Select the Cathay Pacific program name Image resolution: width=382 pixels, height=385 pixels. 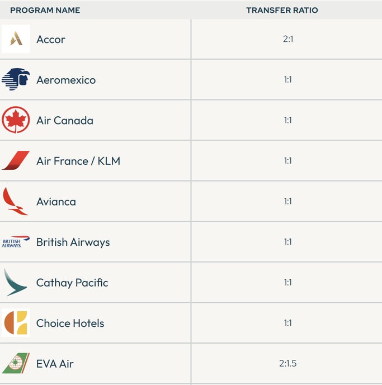(72, 283)
